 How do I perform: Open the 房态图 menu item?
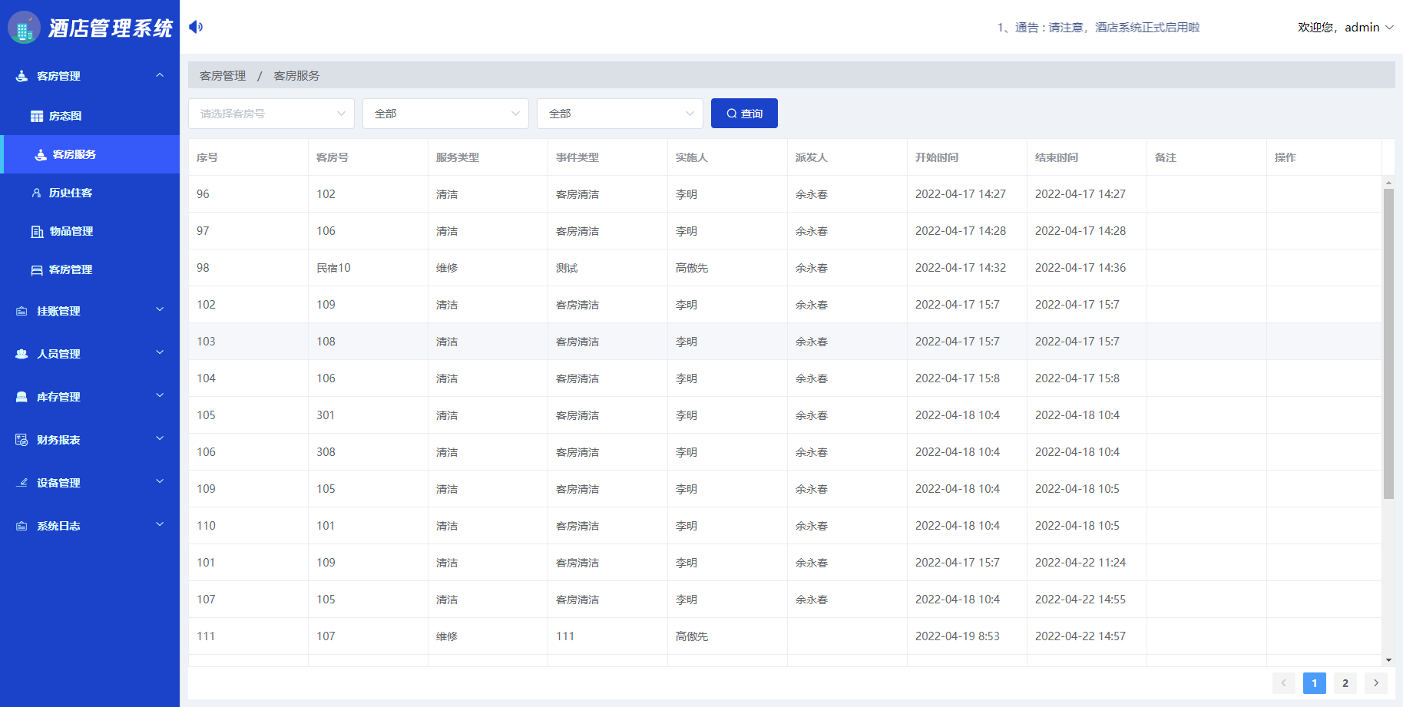point(90,116)
